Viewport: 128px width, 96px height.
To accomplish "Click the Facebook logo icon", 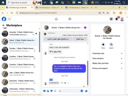I will [x=4, y=19].
